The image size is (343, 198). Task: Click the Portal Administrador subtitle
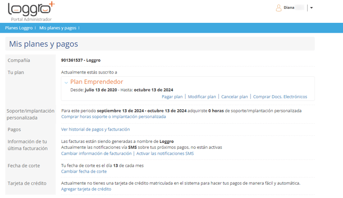[31, 19]
